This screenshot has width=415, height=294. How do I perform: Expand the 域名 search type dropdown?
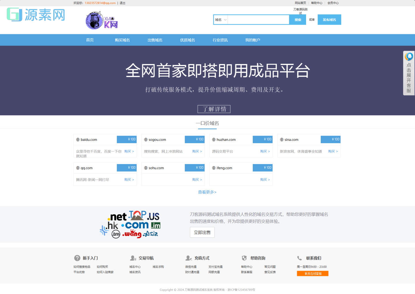click(x=221, y=20)
